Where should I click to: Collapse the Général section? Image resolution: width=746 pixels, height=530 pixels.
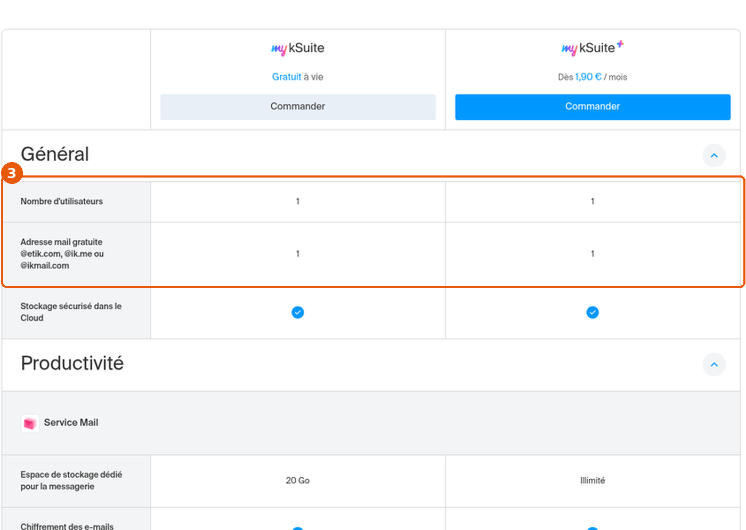tap(714, 156)
